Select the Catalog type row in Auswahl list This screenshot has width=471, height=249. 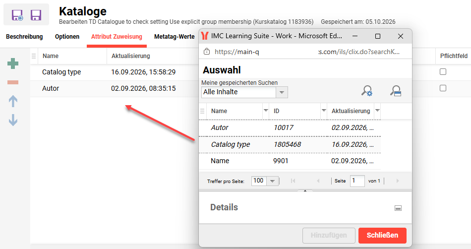[290, 144]
